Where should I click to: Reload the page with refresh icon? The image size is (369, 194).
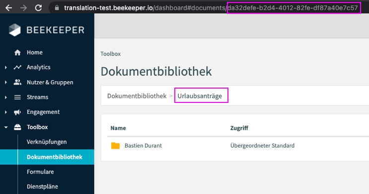point(38,8)
